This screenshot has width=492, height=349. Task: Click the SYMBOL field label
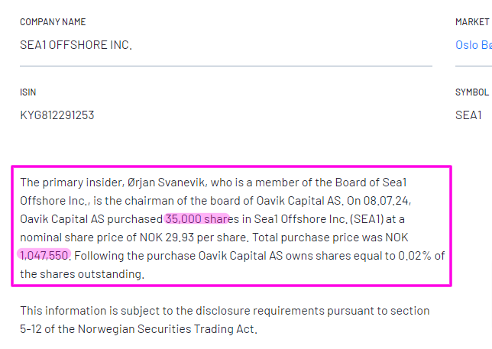coord(472,92)
